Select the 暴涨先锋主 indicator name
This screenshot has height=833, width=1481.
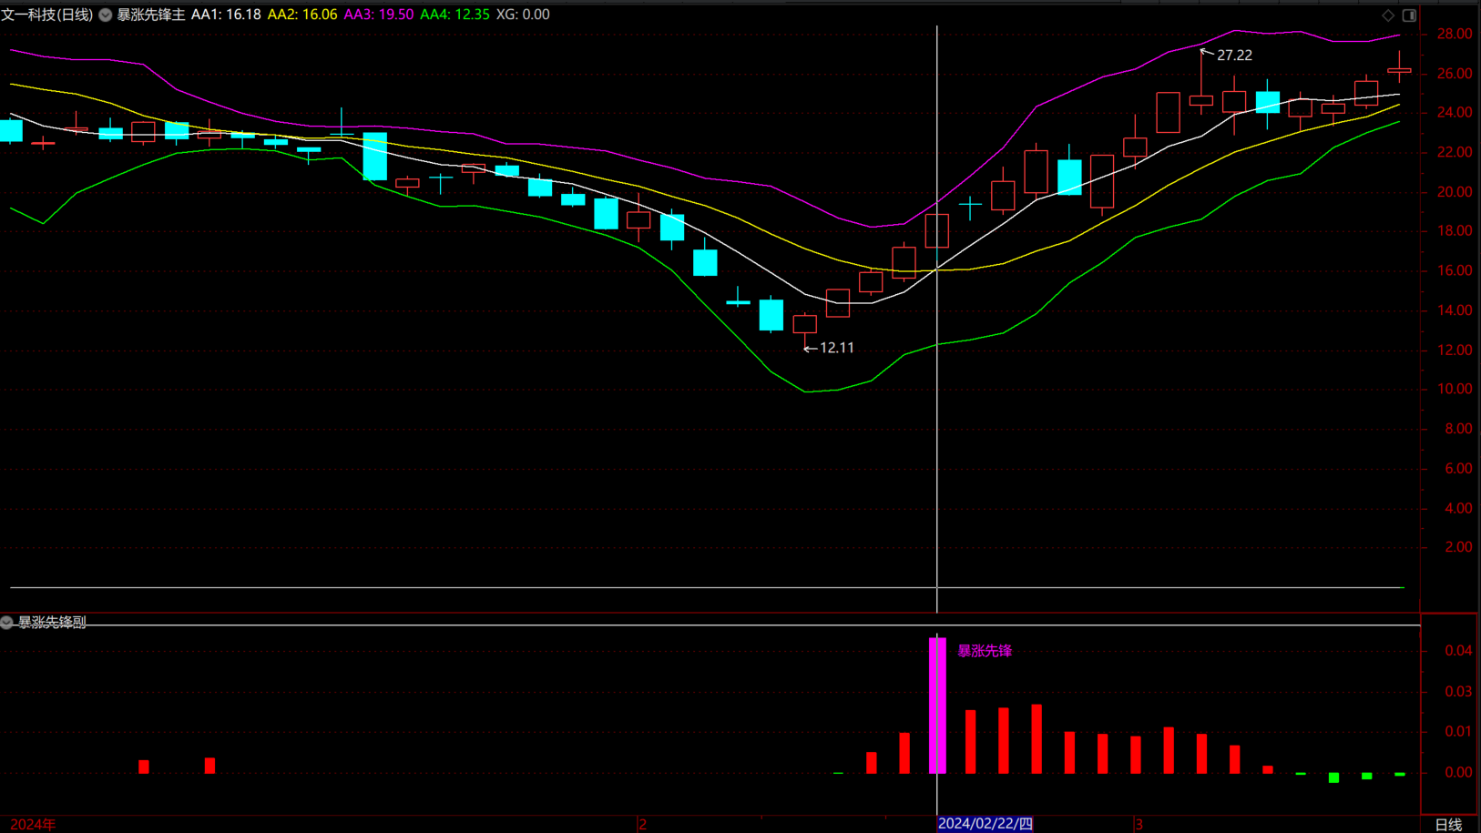click(x=150, y=15)
